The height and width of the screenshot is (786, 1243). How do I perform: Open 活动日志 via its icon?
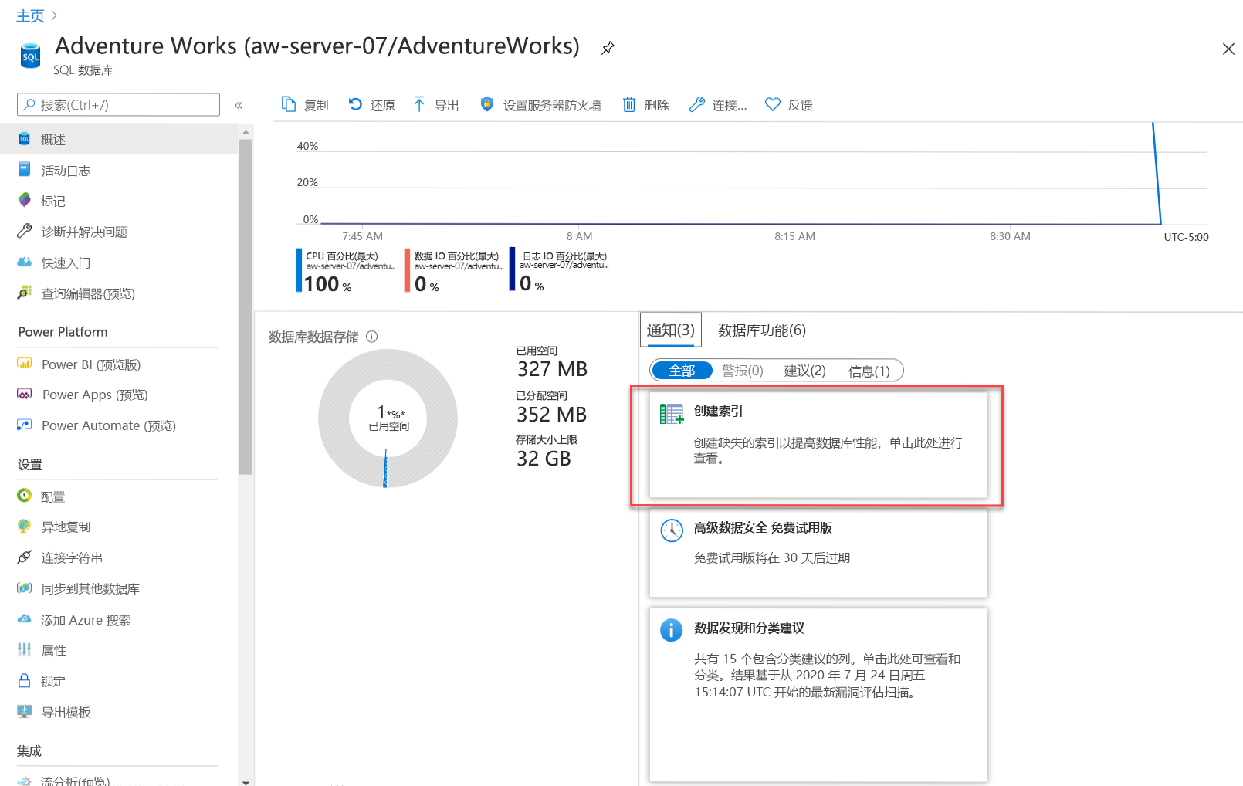click(25, 170)
